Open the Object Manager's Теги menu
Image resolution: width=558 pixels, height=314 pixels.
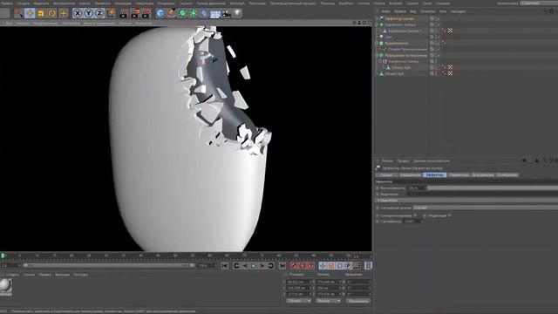coord(442,11)
